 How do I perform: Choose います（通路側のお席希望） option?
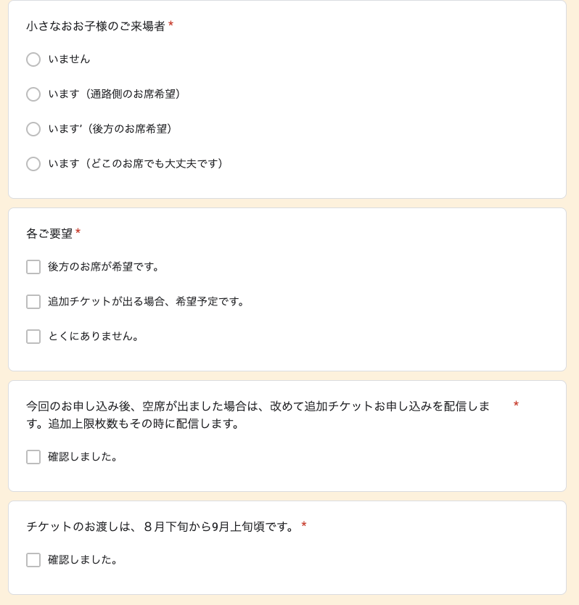pos(33,94)
